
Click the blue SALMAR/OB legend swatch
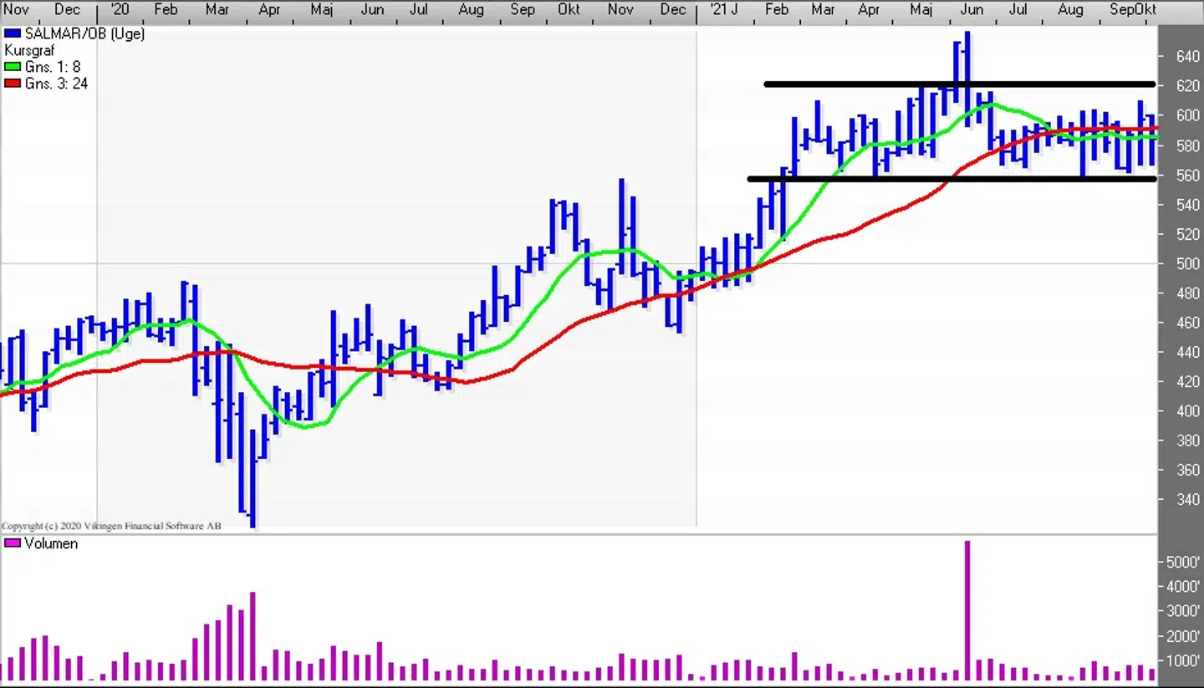click(13, 34)
